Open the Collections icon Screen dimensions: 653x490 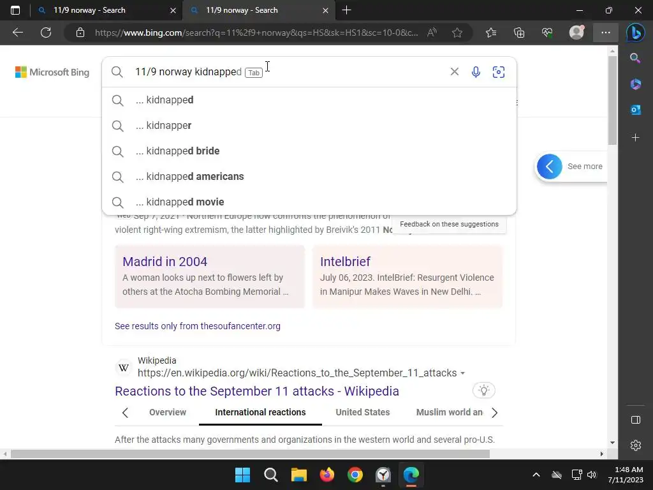(519, 33)
